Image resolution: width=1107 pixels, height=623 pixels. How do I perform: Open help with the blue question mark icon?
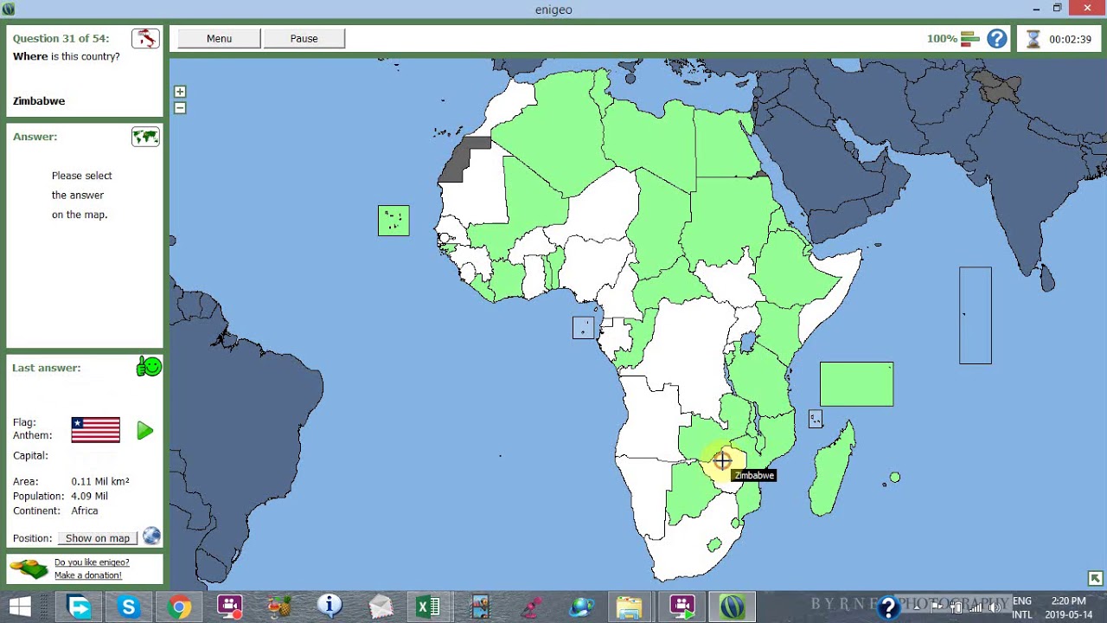pyautogui.click(x=997, y=38)
